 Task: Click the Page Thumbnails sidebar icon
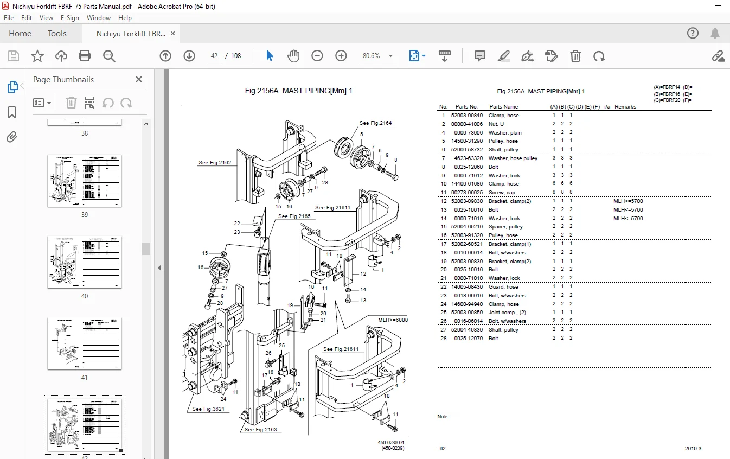[12, 87]
